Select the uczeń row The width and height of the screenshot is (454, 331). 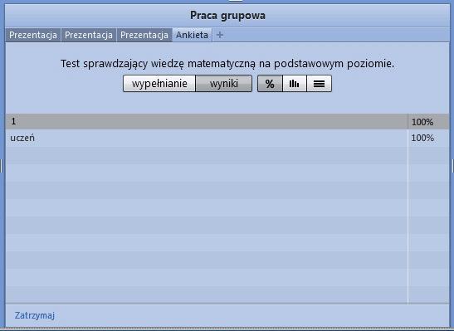coord(227,138)
